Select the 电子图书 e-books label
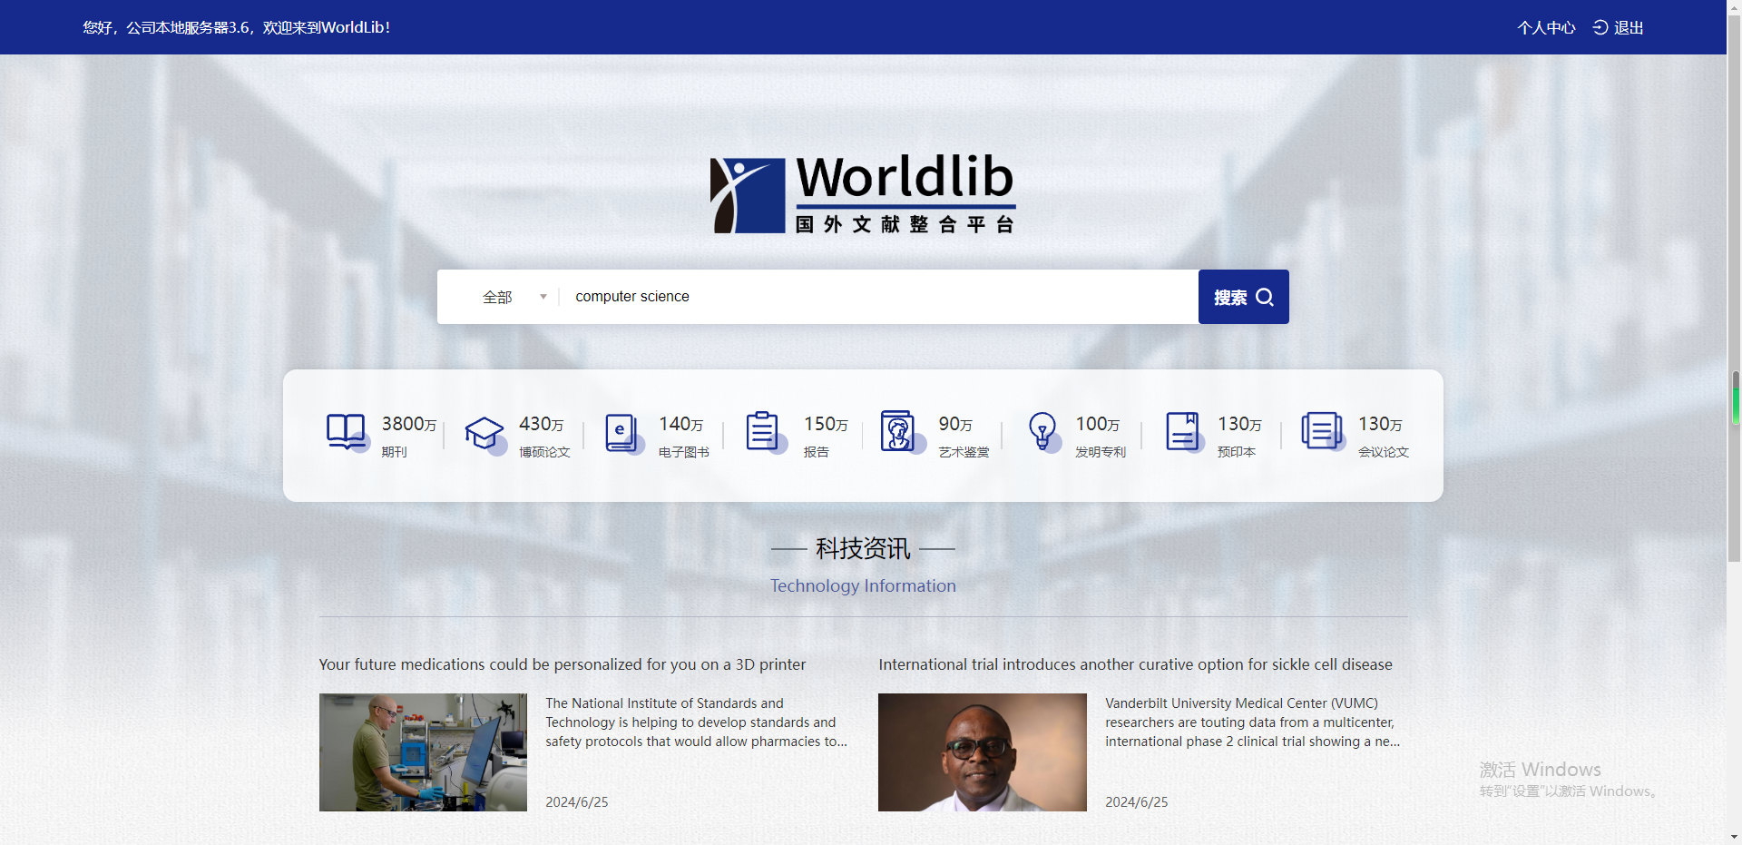This screenshot has width=1742, height=845. [684, 452]
